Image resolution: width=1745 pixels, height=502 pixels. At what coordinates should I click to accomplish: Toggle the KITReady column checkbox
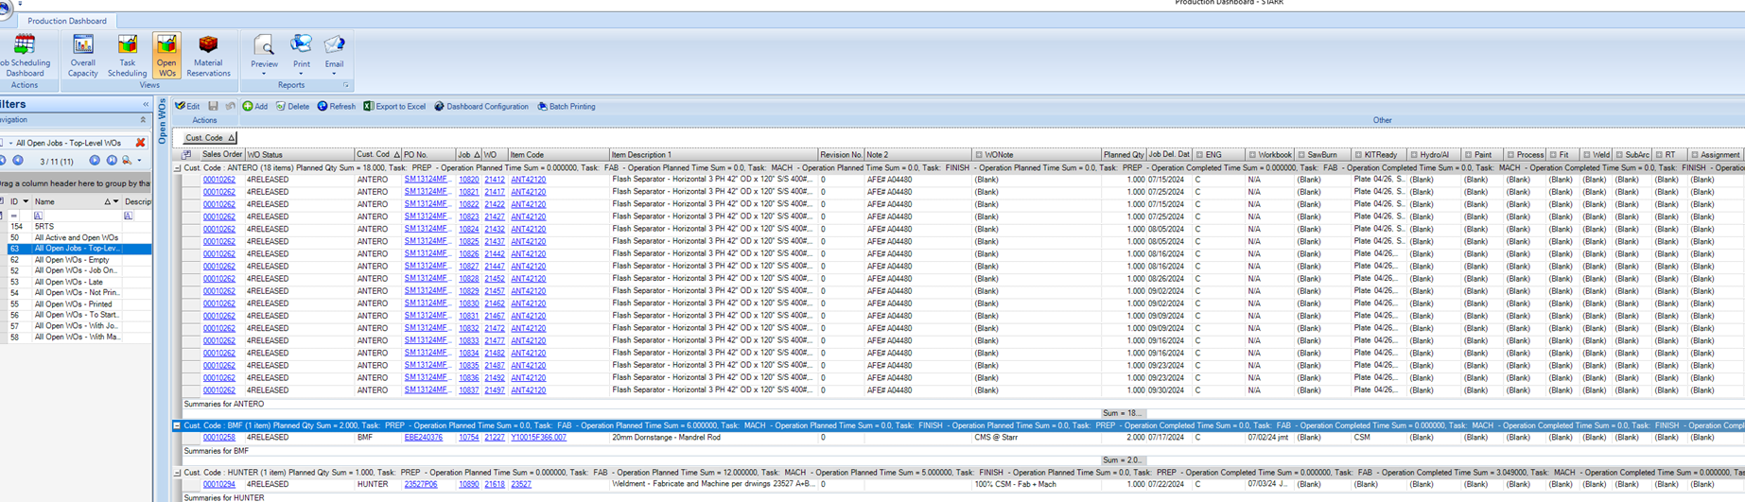click(x=1358, y=155)
